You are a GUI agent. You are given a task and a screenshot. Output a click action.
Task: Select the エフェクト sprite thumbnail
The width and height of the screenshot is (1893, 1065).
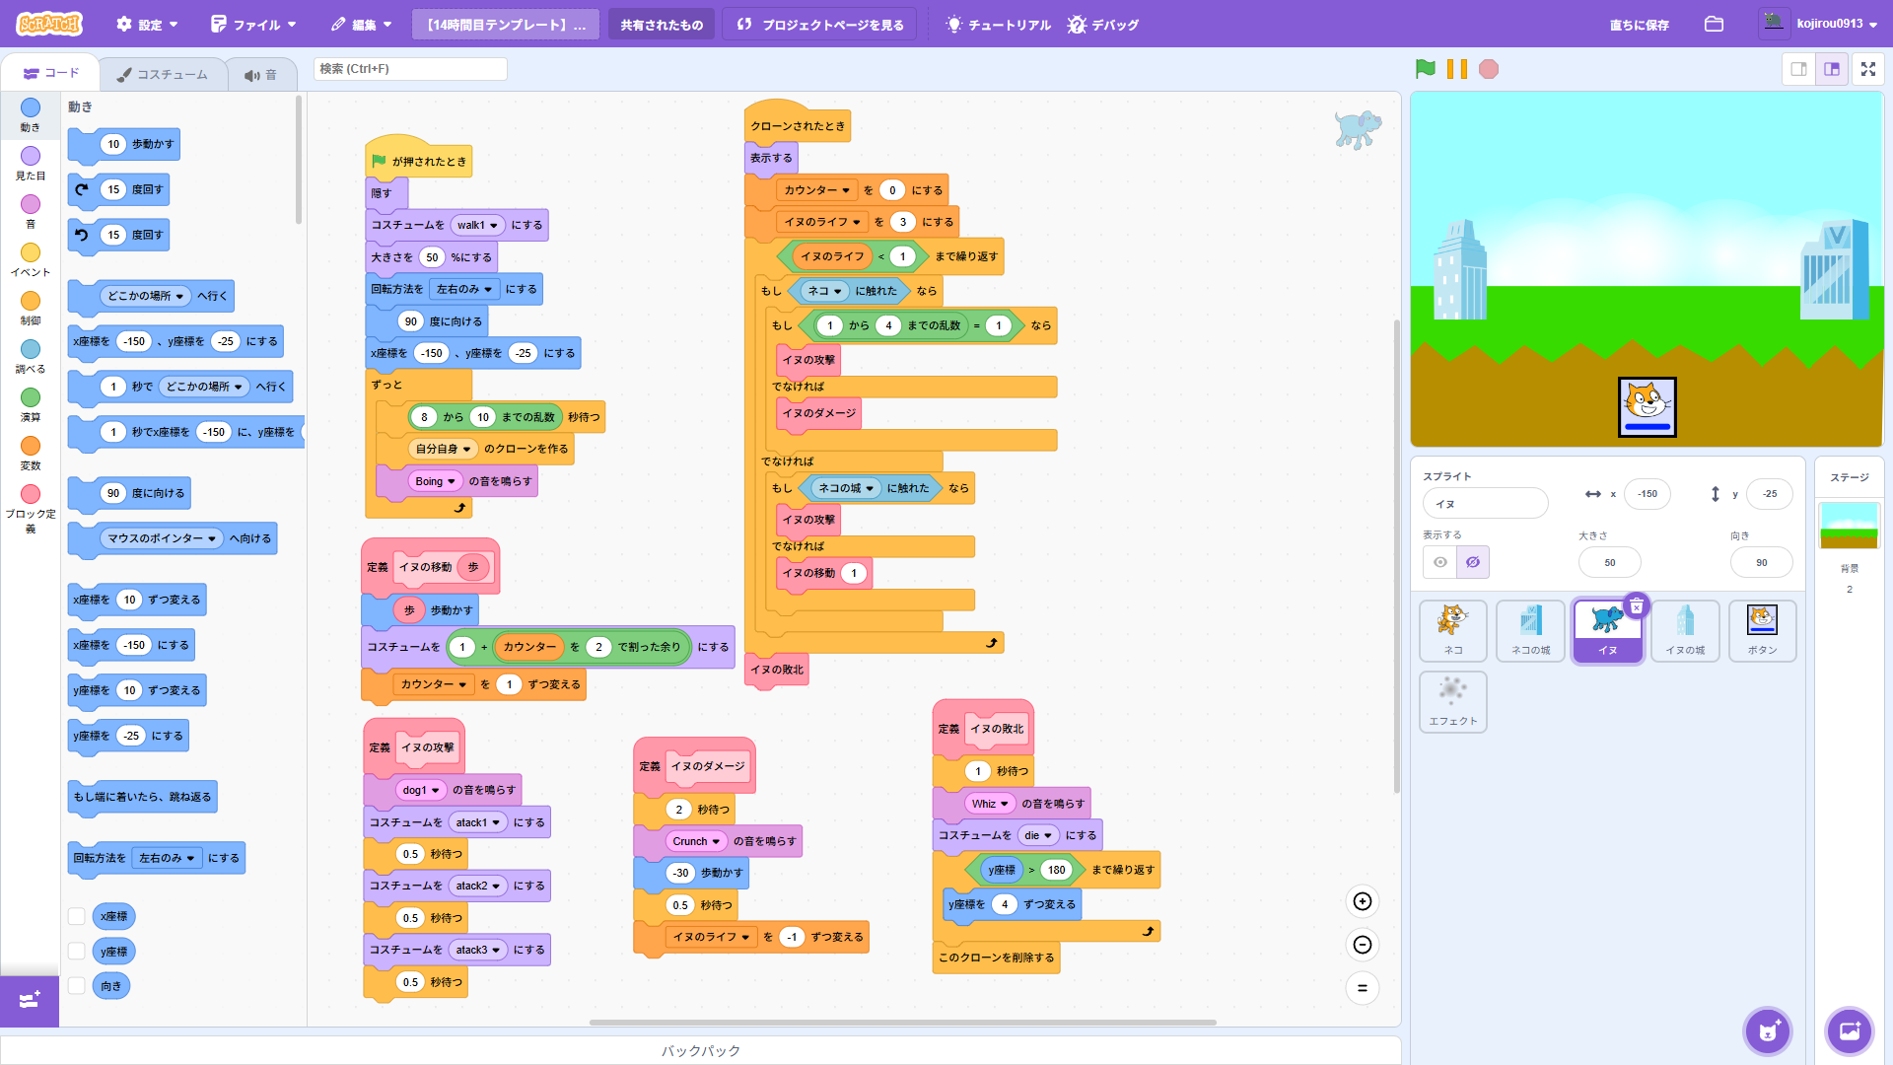1452,700
